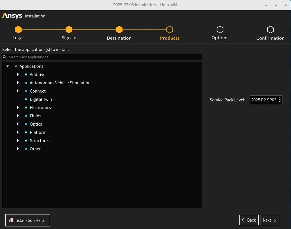Go to the Sign-In step label

(69, 38)
